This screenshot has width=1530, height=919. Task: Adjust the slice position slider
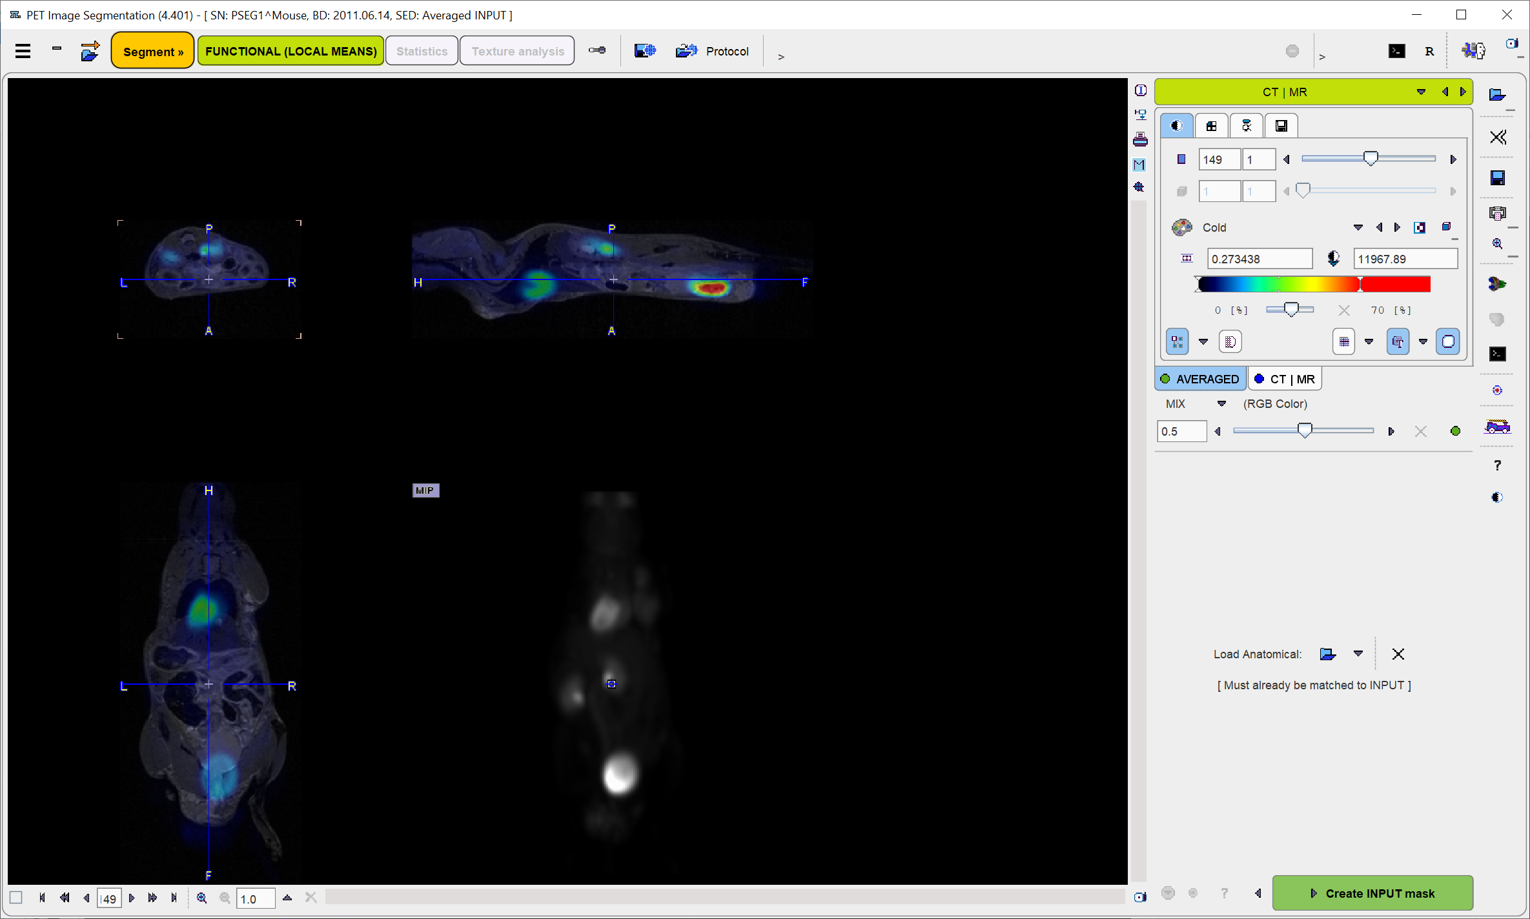pyautogui.click(x=1371, y=159)
